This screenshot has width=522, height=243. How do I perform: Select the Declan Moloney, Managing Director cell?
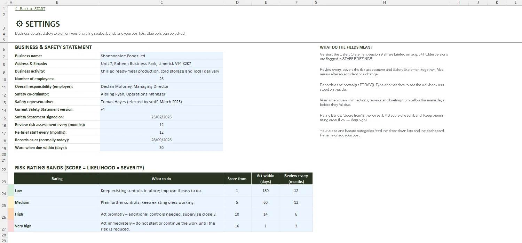click(x=161, y=86)
